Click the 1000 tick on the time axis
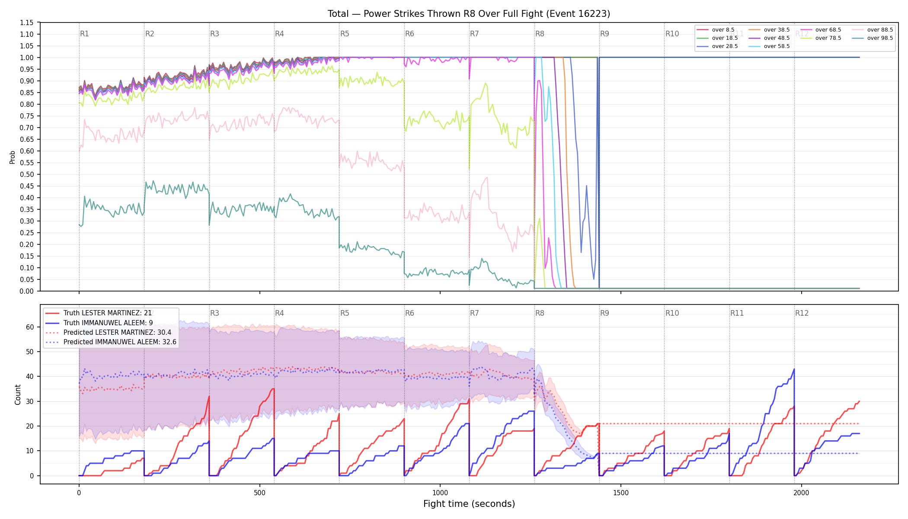 pyautogui.click(x=440, y=493)
